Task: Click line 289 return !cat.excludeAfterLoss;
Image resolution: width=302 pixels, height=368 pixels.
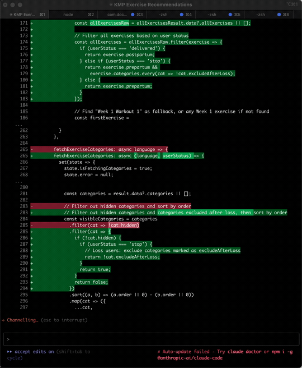Action: pos(122,257)
